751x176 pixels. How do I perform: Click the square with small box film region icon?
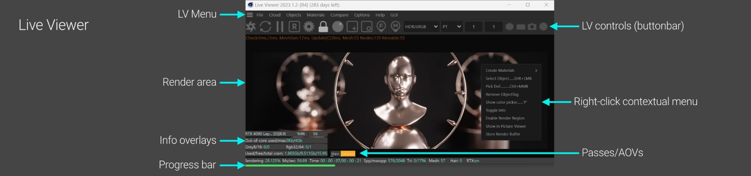366,27
